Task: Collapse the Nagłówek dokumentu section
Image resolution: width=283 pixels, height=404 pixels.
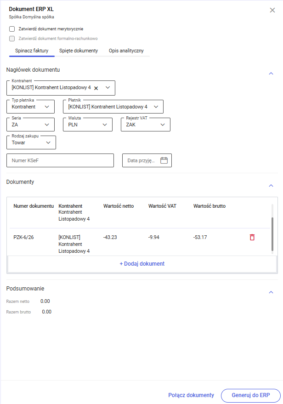Action: click(x=271, y=74)
